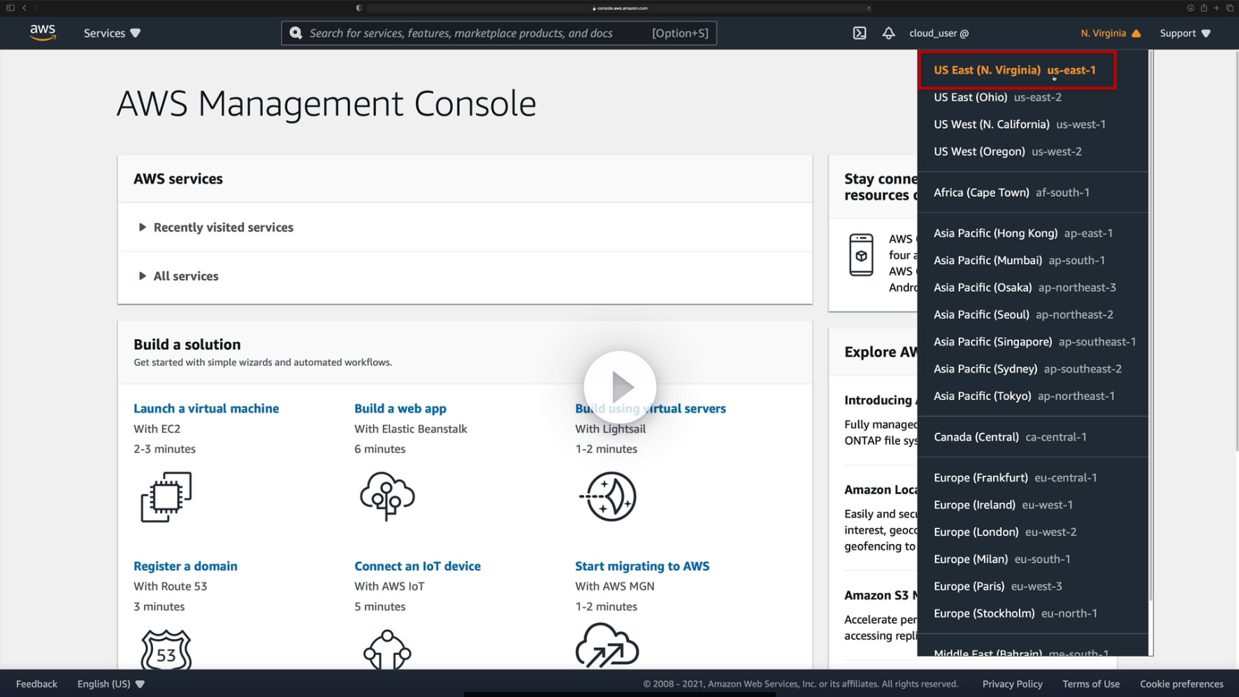Open the CloudShell terminal icon
The height and width of the screenshot is (697, 1239).
pos(860,33)
